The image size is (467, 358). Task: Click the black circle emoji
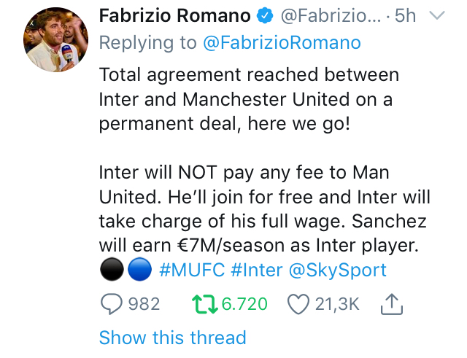[x=110, y=271]
